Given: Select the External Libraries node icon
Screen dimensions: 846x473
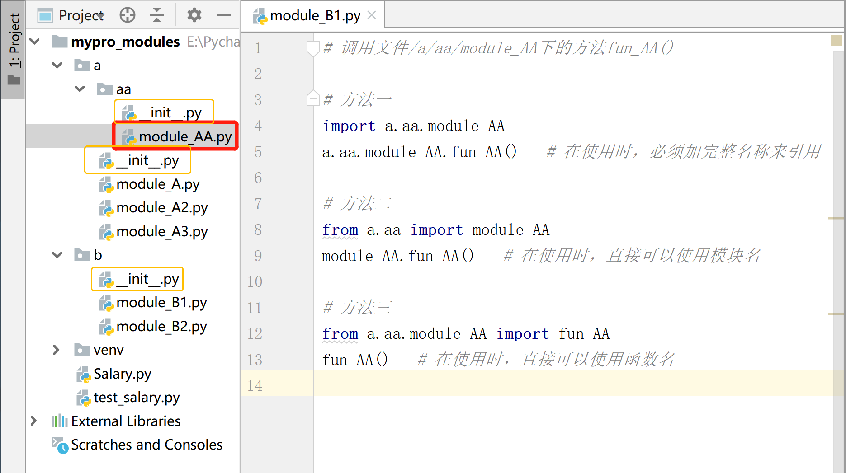Looking at the screenshot, I should [x=59, y=421].
